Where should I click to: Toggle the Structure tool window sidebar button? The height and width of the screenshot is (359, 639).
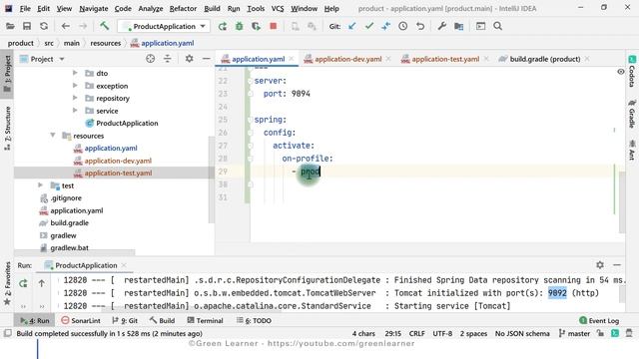(7, 129)
